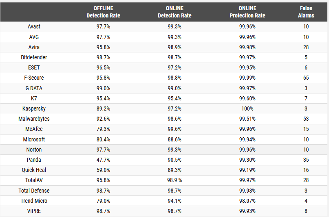Select F-Secure's false alarms value 65

tap(306, 78)
